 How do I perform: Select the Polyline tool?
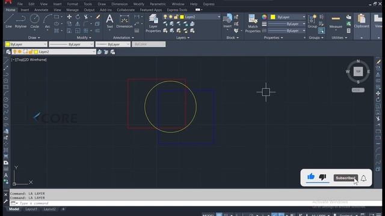click(20, 21)
